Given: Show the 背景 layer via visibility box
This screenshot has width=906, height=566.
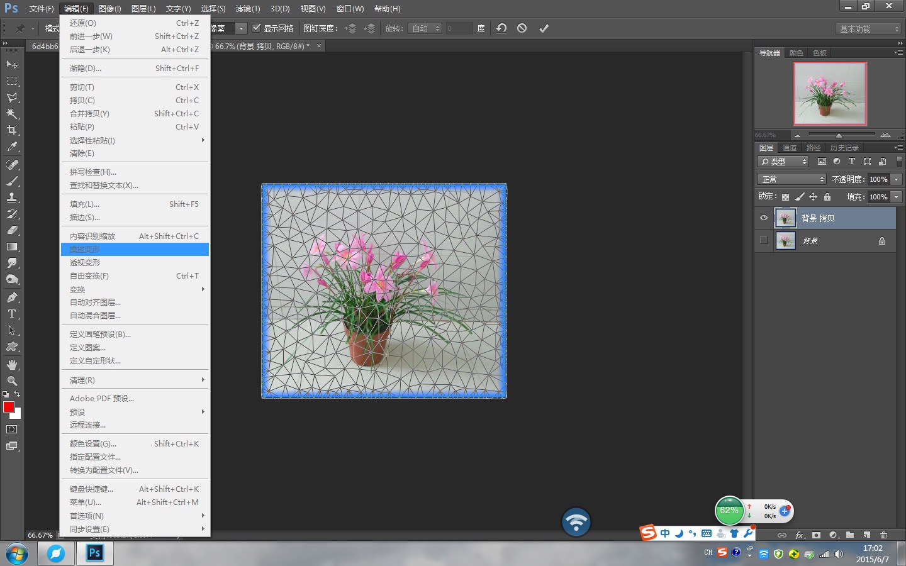Looking at the screenshot, I should point(764,240).
